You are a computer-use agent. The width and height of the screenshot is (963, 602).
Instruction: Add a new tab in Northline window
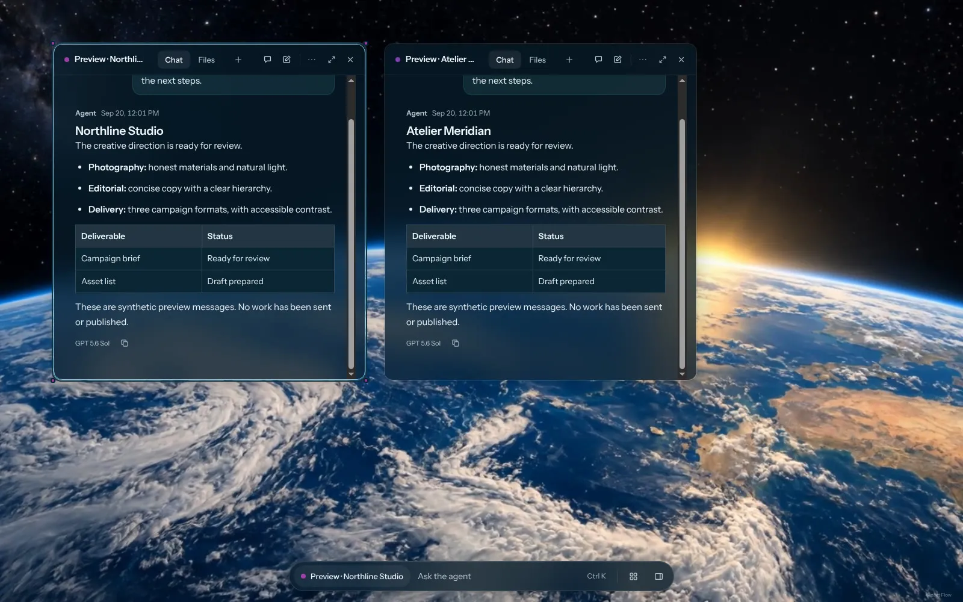tap(238, 60)
